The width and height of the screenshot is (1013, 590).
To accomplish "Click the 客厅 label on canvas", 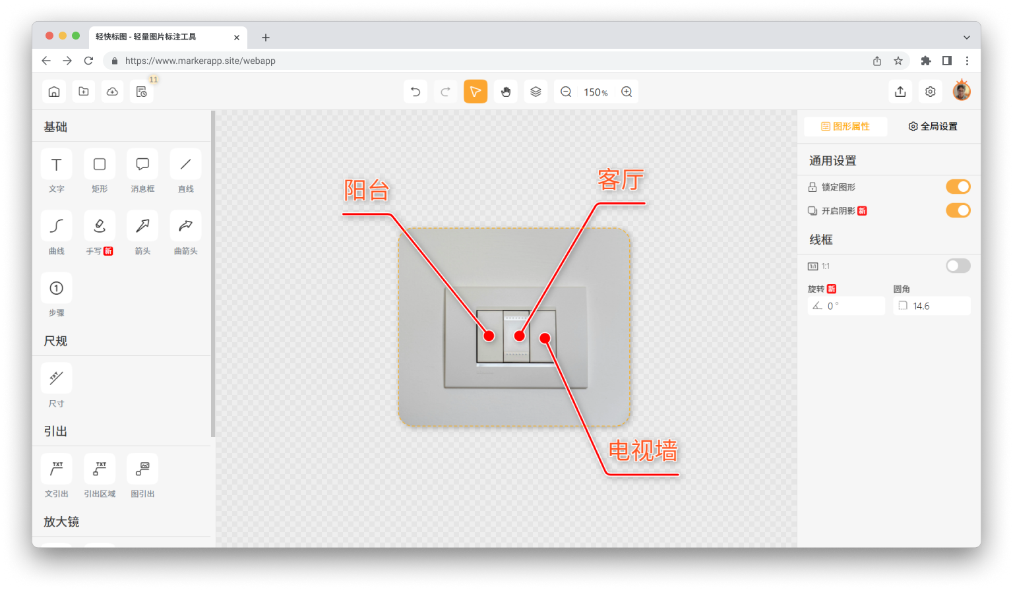I will point(621,179).
